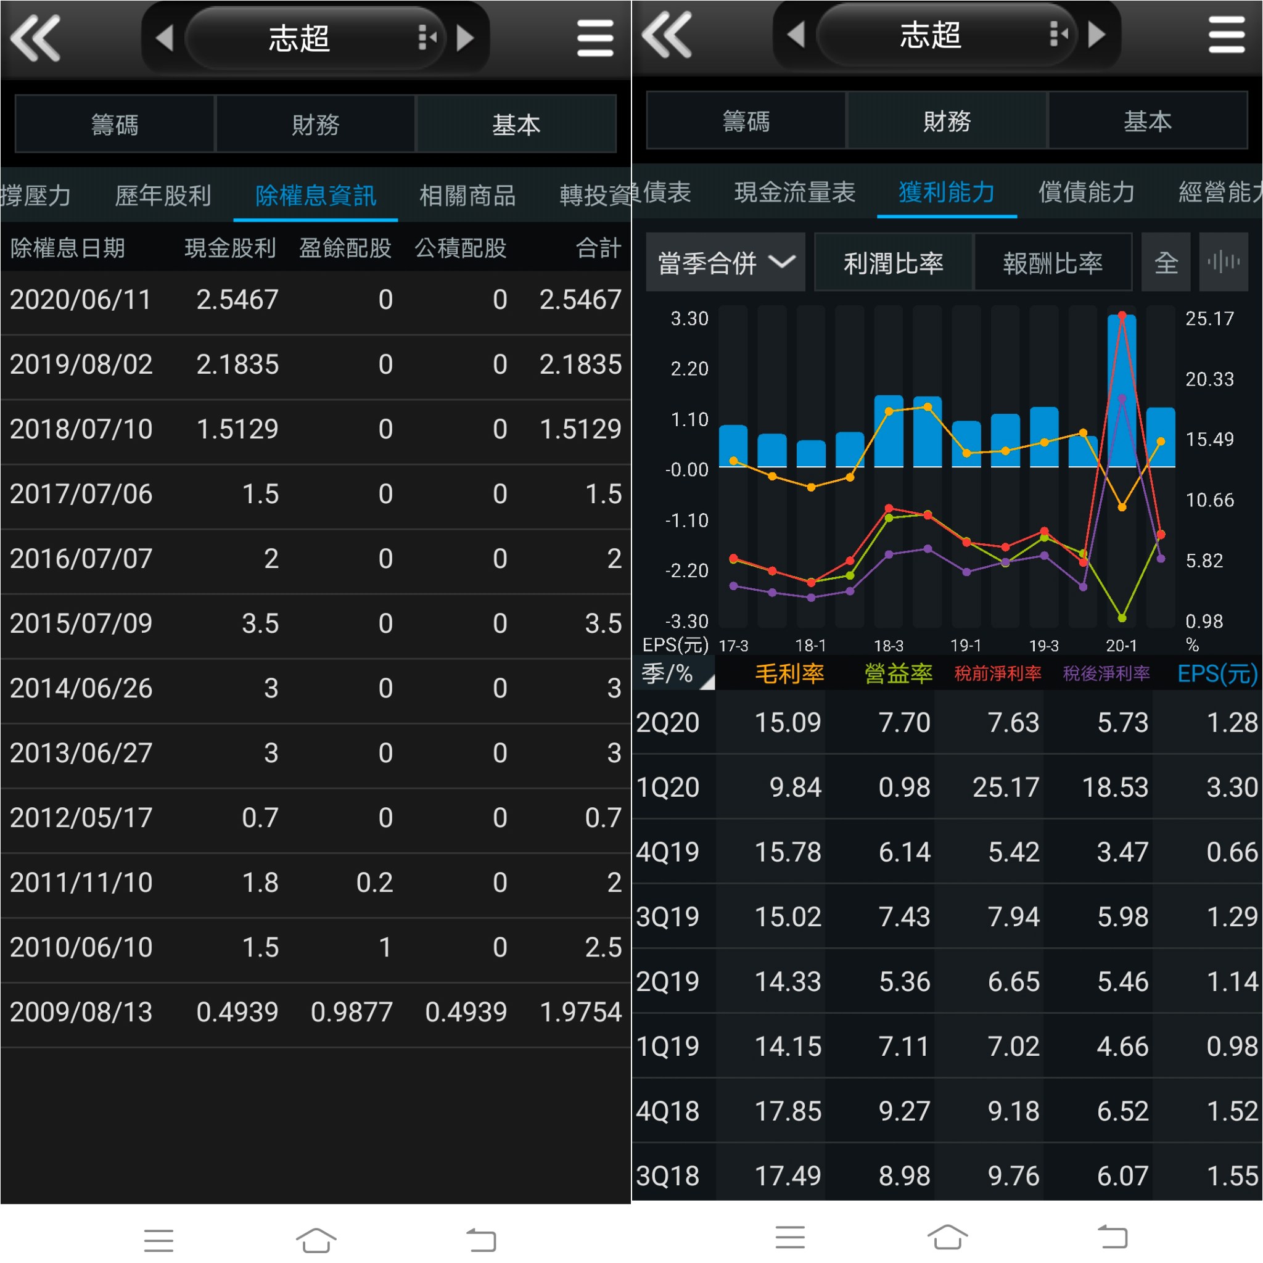Open the 歷年股利 sub-tab

pyautogui.click(x=163, y=195)
